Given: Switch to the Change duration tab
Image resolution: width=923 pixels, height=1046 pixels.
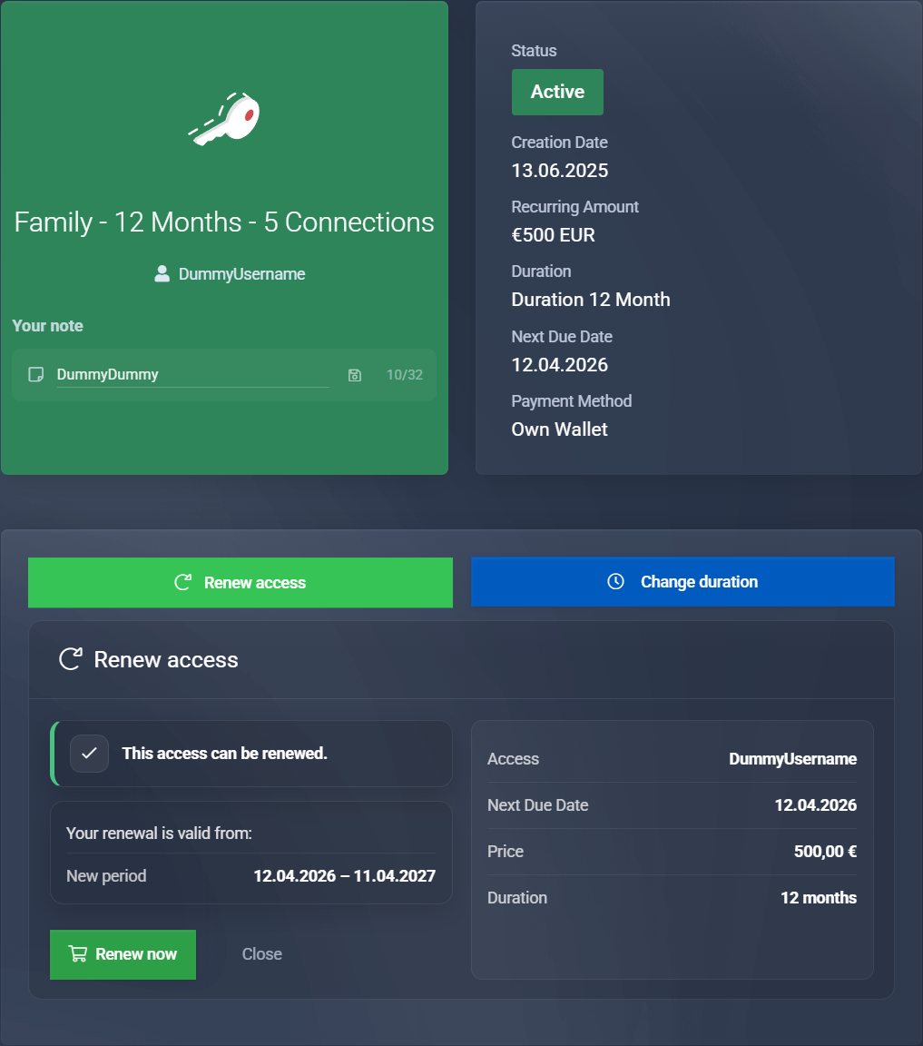Looking at the screenshot, I should pos(682,582).
